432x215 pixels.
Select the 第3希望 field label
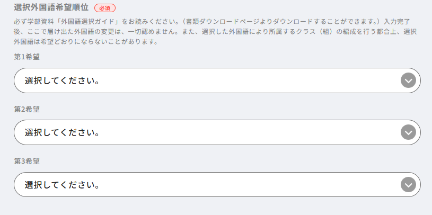tap(27, 160)
